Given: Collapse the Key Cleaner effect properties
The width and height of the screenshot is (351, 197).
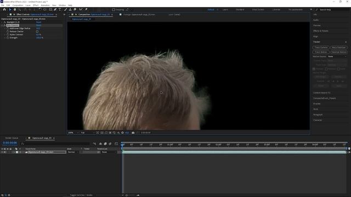Looking at the screenshot, I should tap(2, 25).
